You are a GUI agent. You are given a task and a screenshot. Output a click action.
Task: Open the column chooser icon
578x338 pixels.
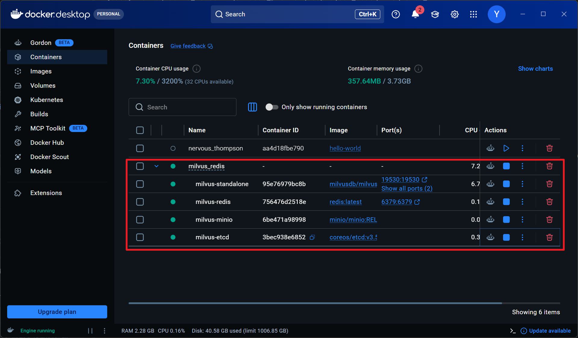coord(252,107)
